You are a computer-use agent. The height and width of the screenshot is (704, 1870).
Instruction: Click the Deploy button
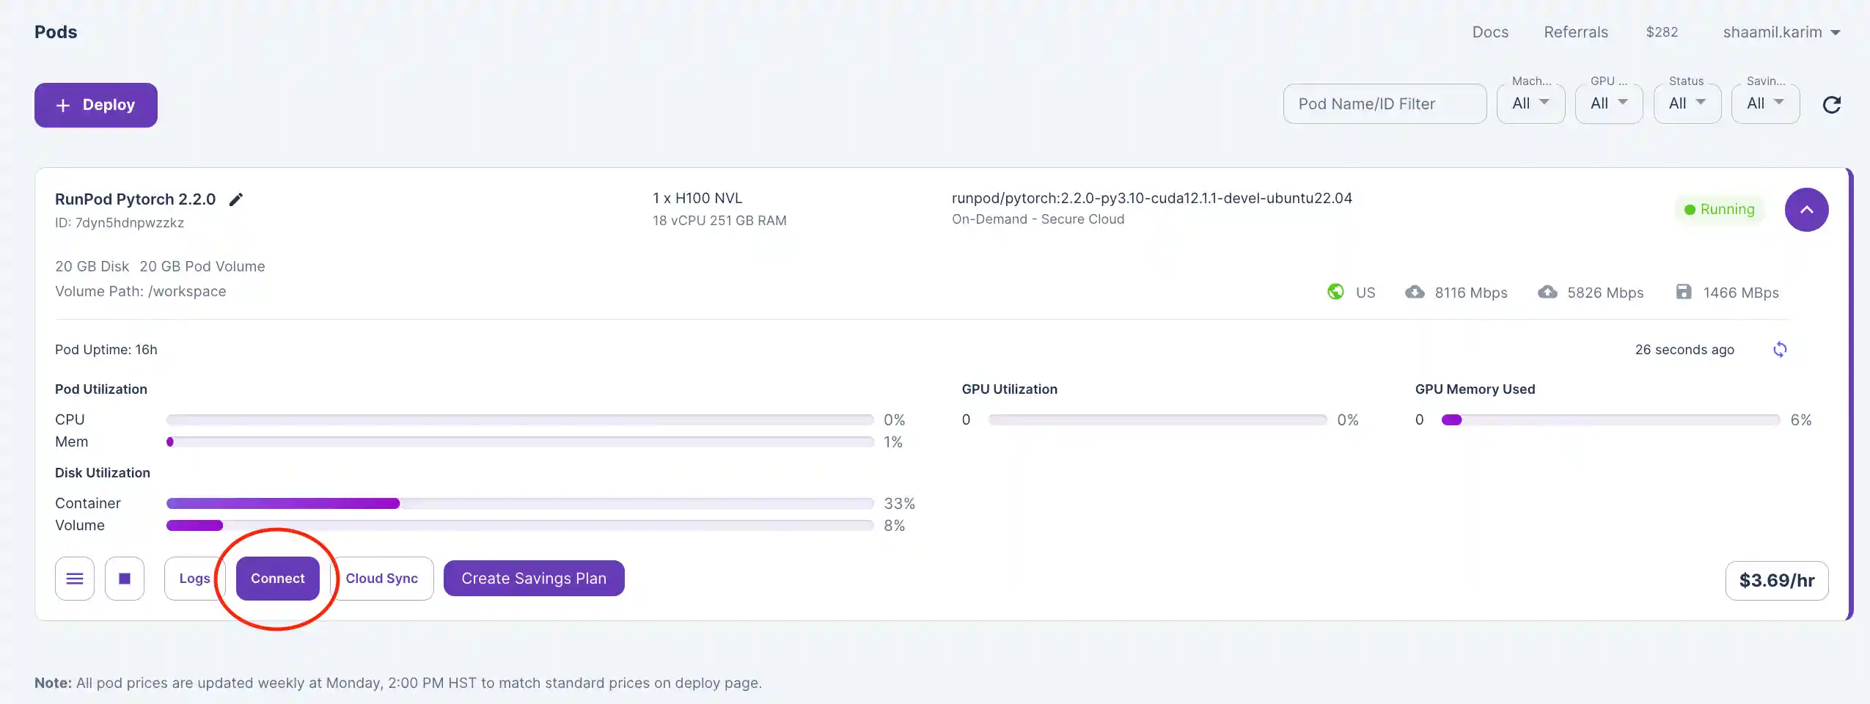coord(96,105)
